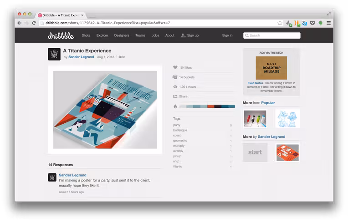Click the green balloon extension icon
The height and width of the screenshot is (222, 348).
(321, 23)
